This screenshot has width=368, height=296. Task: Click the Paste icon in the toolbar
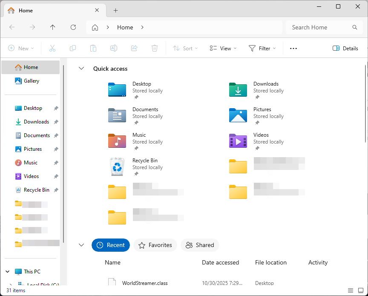click(x=93, y=48)
